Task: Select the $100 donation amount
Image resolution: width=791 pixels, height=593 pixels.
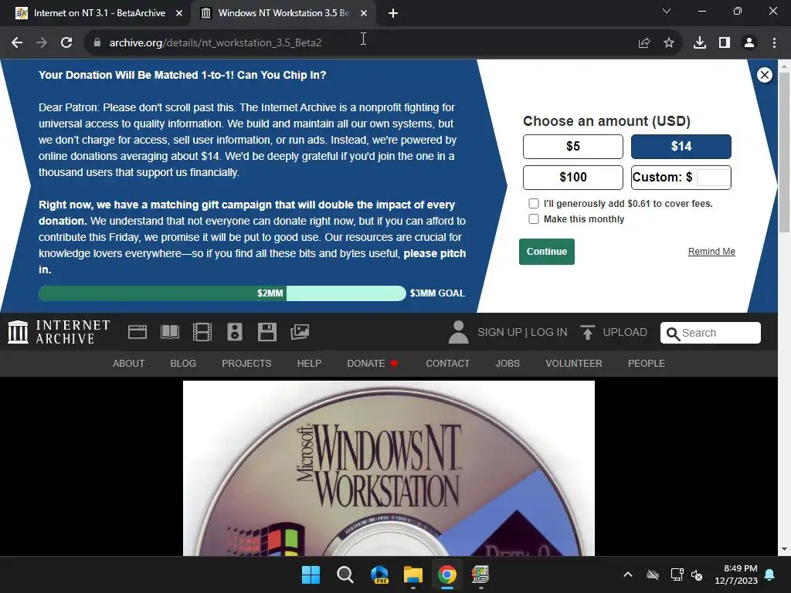Action: point(573,178)
